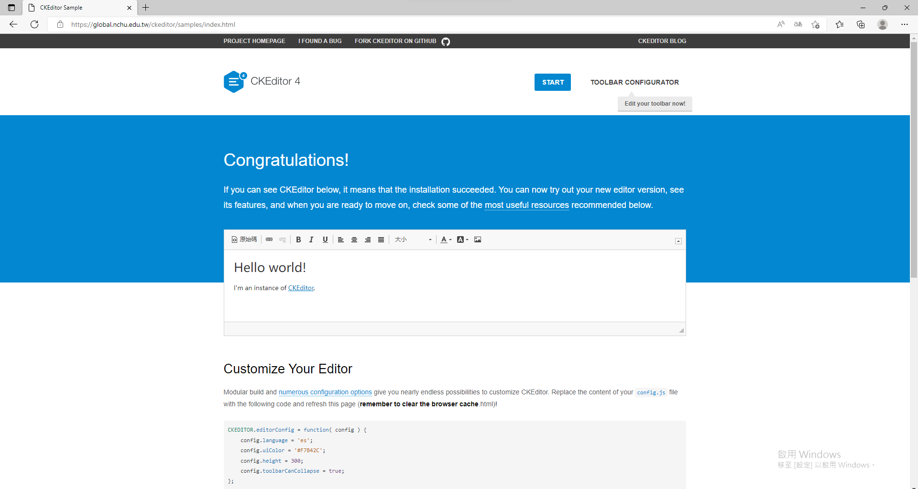Click the GitHub octocat icon
Image resolution: width=918 pixels, height=489 pixels.
click(446, 42)
